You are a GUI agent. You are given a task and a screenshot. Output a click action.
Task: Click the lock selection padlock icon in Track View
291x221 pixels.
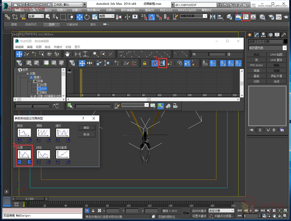point(145,63)
